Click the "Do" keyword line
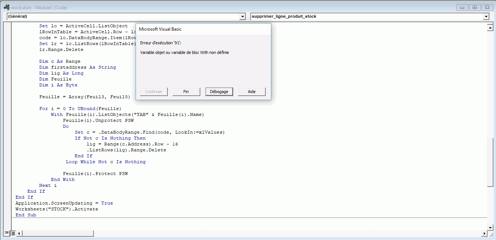The width and height of the screenshot is (496, 240). point(66,126)
